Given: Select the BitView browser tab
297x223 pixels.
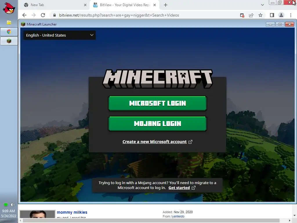Looking at the screenshot, I should (124, 5).
